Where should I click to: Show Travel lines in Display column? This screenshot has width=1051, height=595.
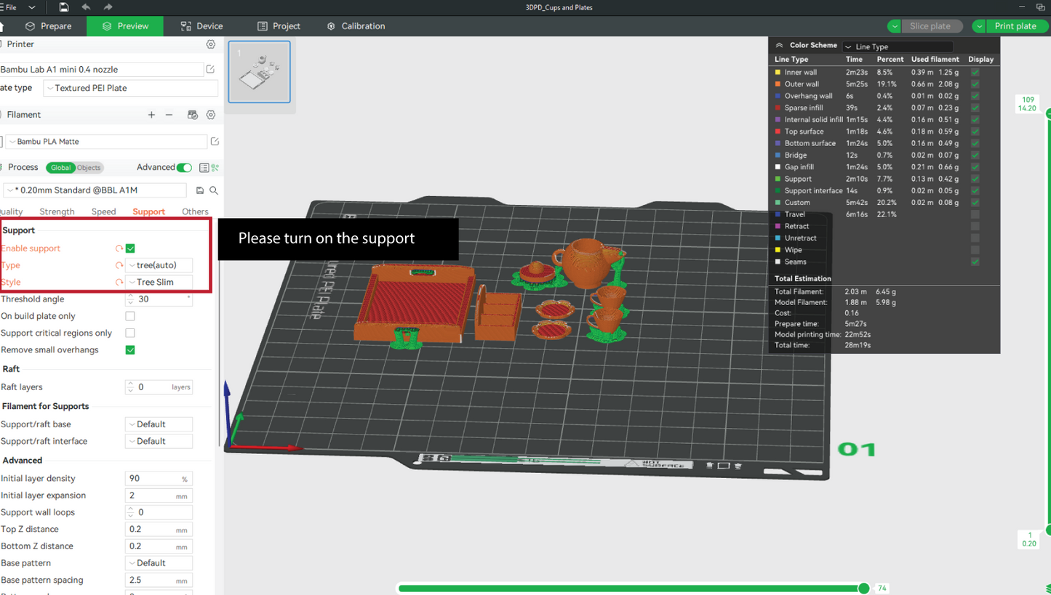tap(975, 214)
